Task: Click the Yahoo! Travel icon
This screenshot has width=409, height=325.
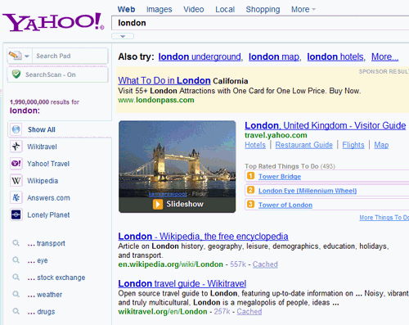Action: click(x=16, y=164)
